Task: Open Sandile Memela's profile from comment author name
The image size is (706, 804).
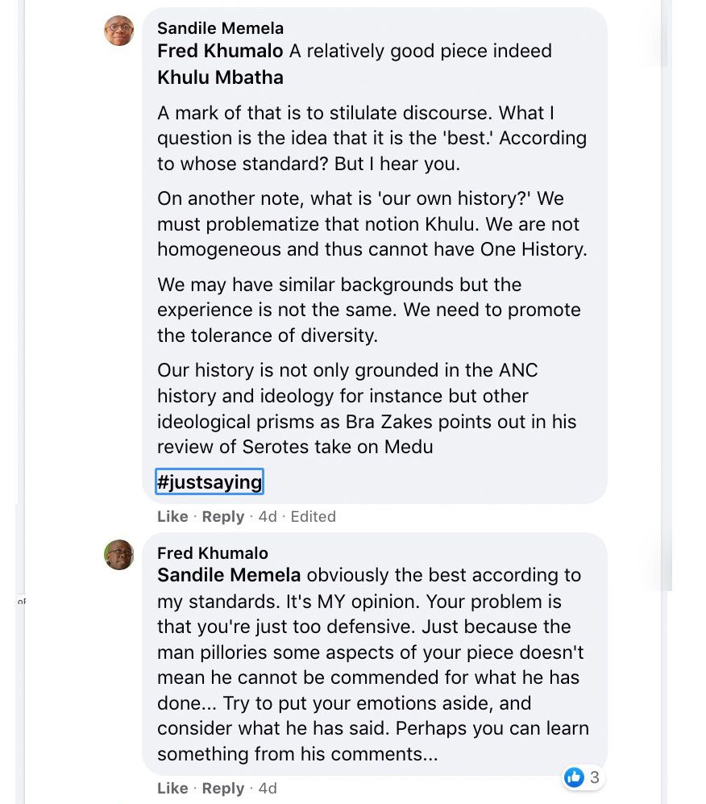Action: (220, 28)
